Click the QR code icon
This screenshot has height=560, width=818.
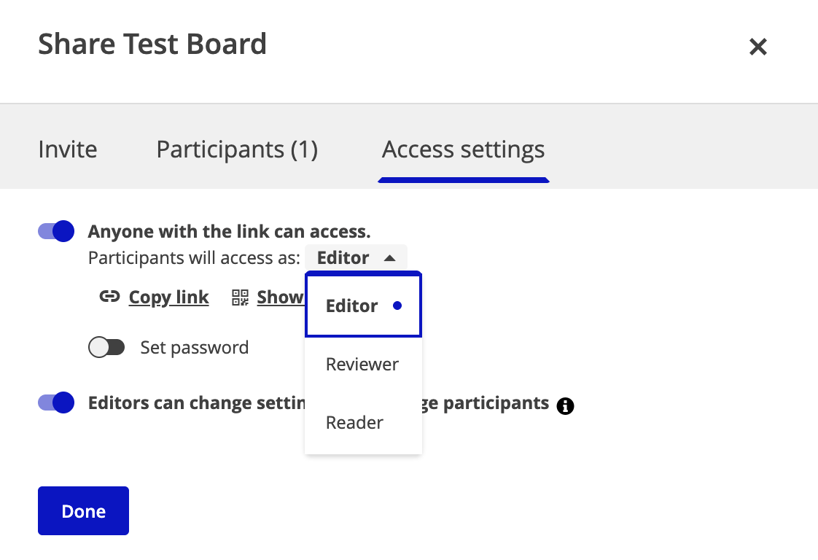click(241, 297)
